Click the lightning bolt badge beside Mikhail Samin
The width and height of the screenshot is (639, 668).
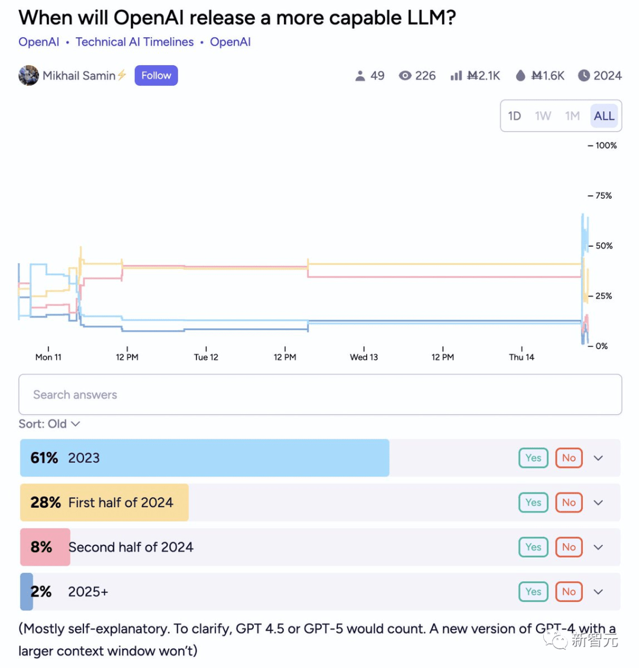pyautogui.click(x=122, y=75)
